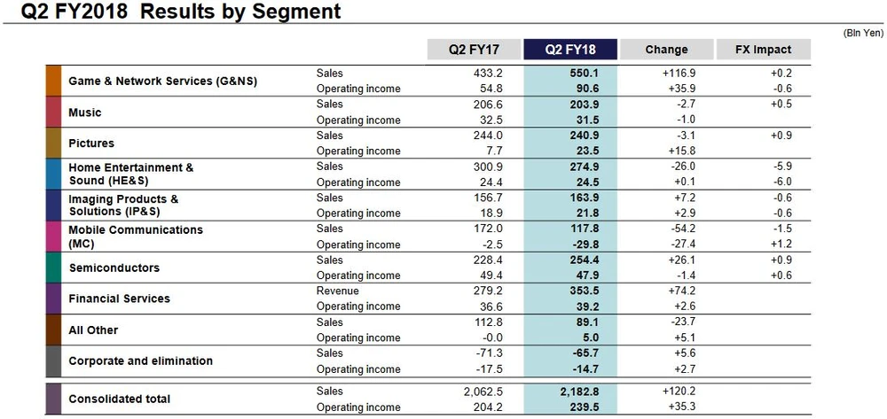The width and height of the screenshot is (887, 419).
Task: Select the +120.2 consolidated sales change value
Action: pyautogui.click(x=679, y=391)
